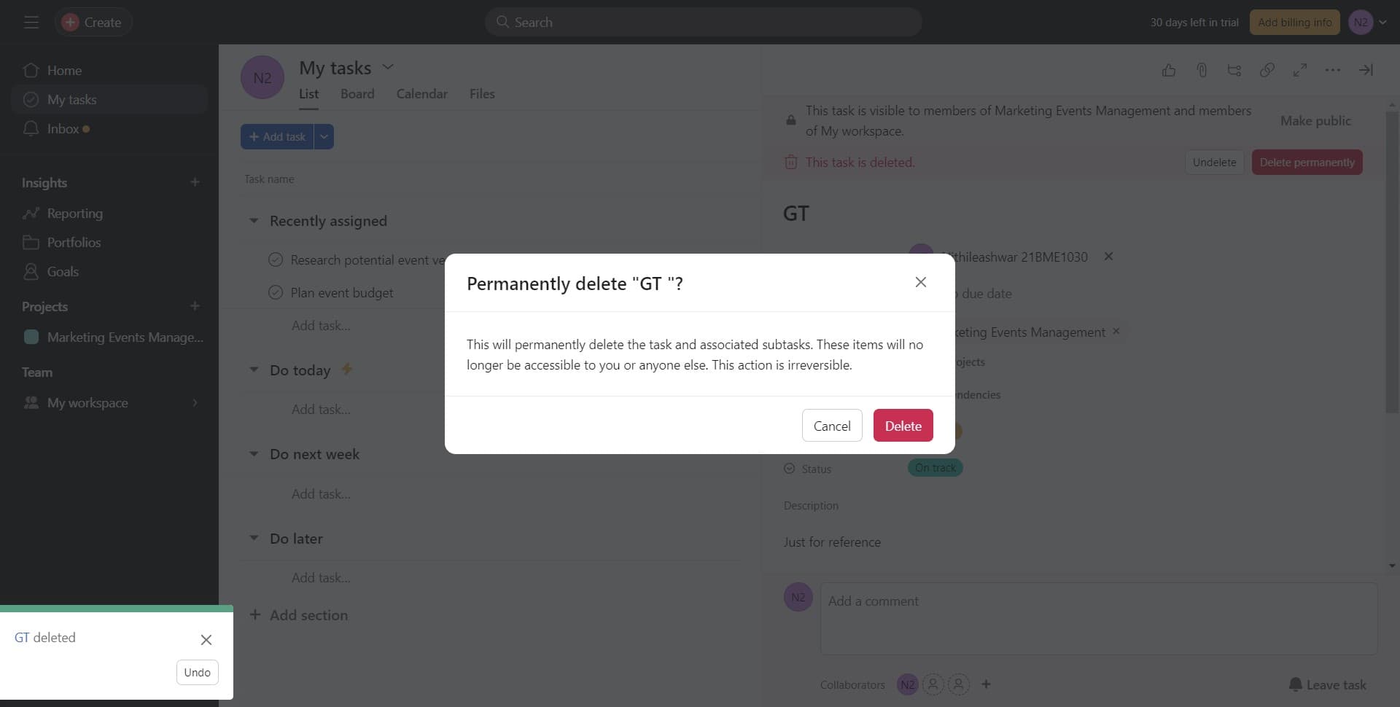Cancel the permanent delete dialog

click(831, 425)
